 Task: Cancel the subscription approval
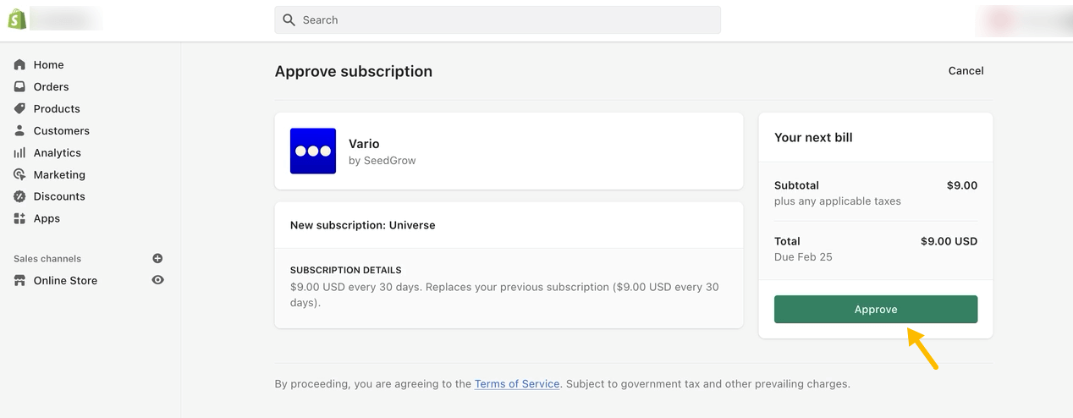tap(966, 71)
